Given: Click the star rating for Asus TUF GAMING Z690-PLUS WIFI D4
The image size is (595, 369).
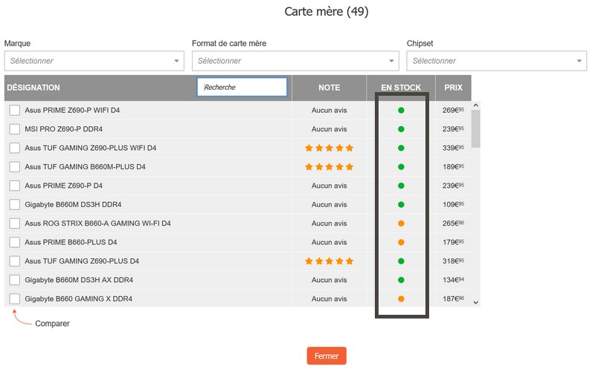Looking at the screenshot, I should click(329, 148).
